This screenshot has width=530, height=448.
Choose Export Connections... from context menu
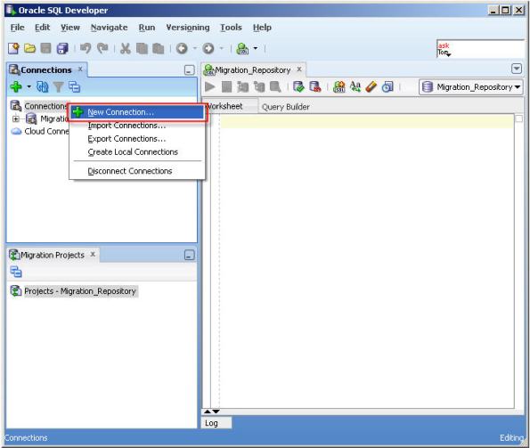tap(137, 139)
